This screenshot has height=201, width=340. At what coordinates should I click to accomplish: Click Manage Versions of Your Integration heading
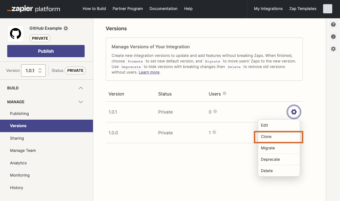(x=151, y=47)
